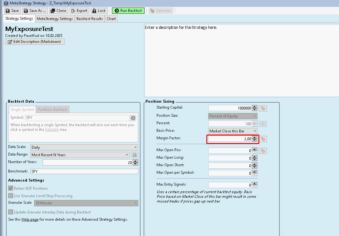Click the optimize gear beside Margin Factor

click(263, 139)
